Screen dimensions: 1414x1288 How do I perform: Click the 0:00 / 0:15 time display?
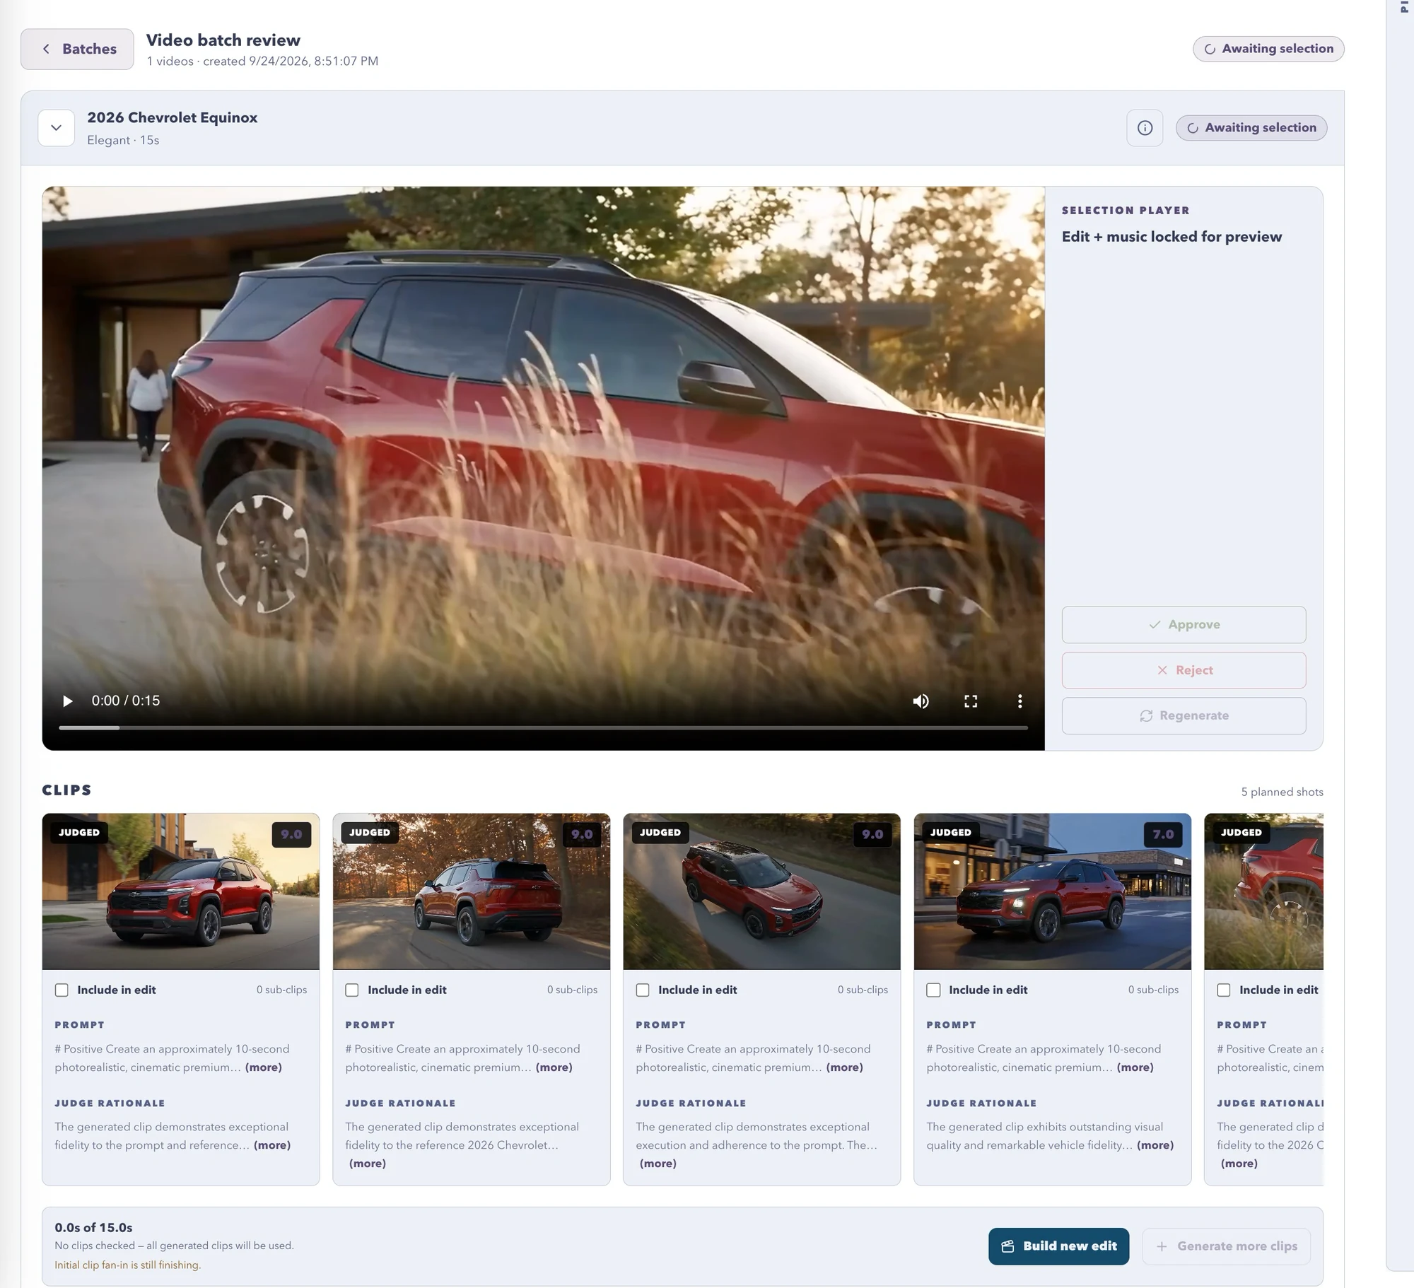(x=126, y=701)
